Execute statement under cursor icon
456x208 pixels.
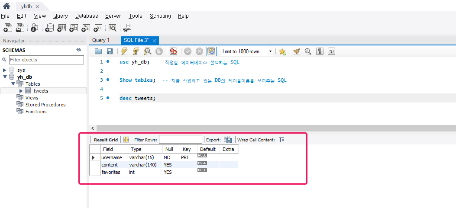coord(136,51)
